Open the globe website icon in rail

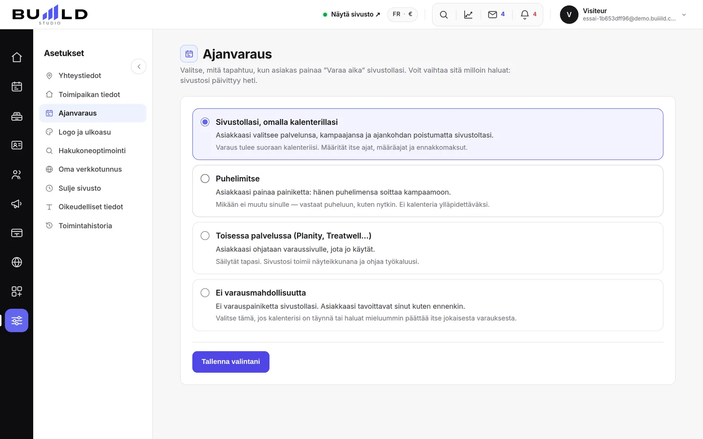click(17, 262)
